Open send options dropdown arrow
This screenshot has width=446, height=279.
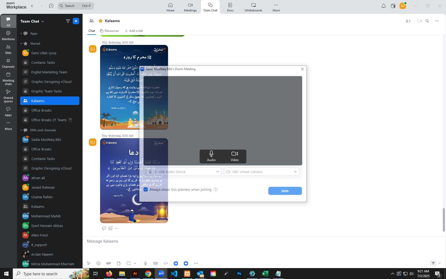click(440, 263)
